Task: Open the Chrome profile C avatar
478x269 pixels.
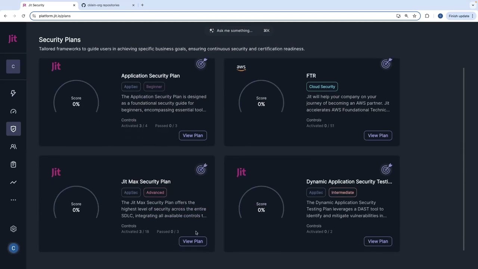Action: (440, 16)
